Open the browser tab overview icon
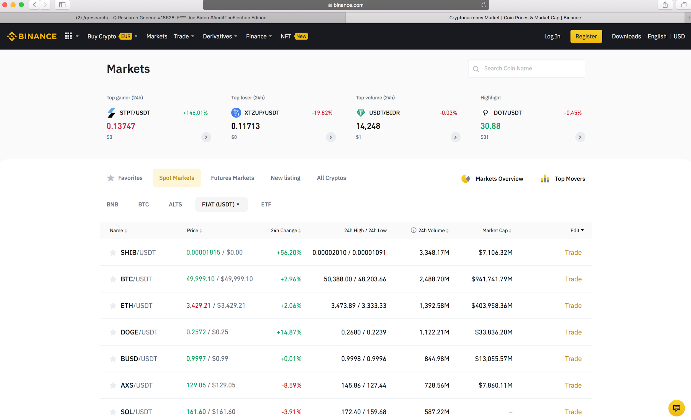 [684, 5]
